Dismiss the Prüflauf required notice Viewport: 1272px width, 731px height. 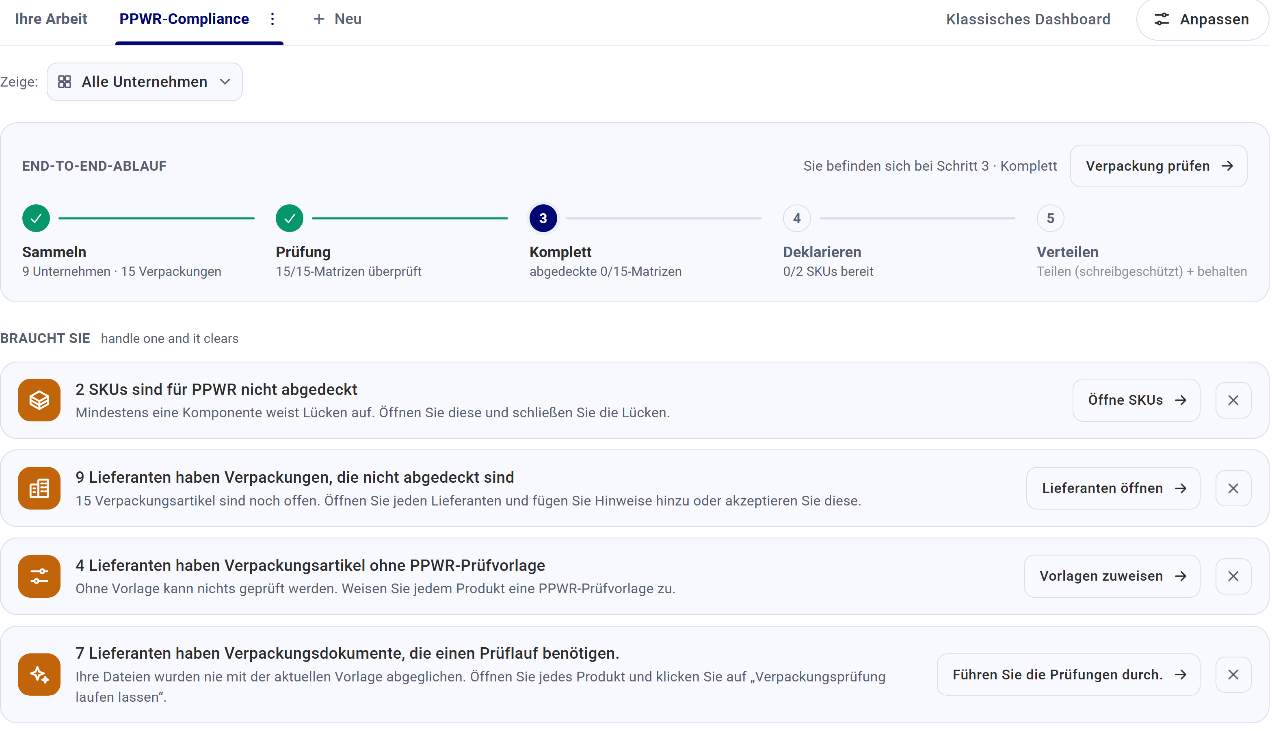pos(1234,675)
